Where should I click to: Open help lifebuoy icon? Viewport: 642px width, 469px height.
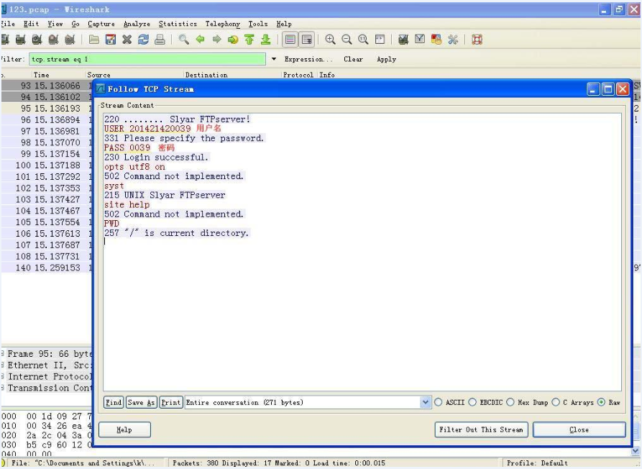click(x=477, y=40)
